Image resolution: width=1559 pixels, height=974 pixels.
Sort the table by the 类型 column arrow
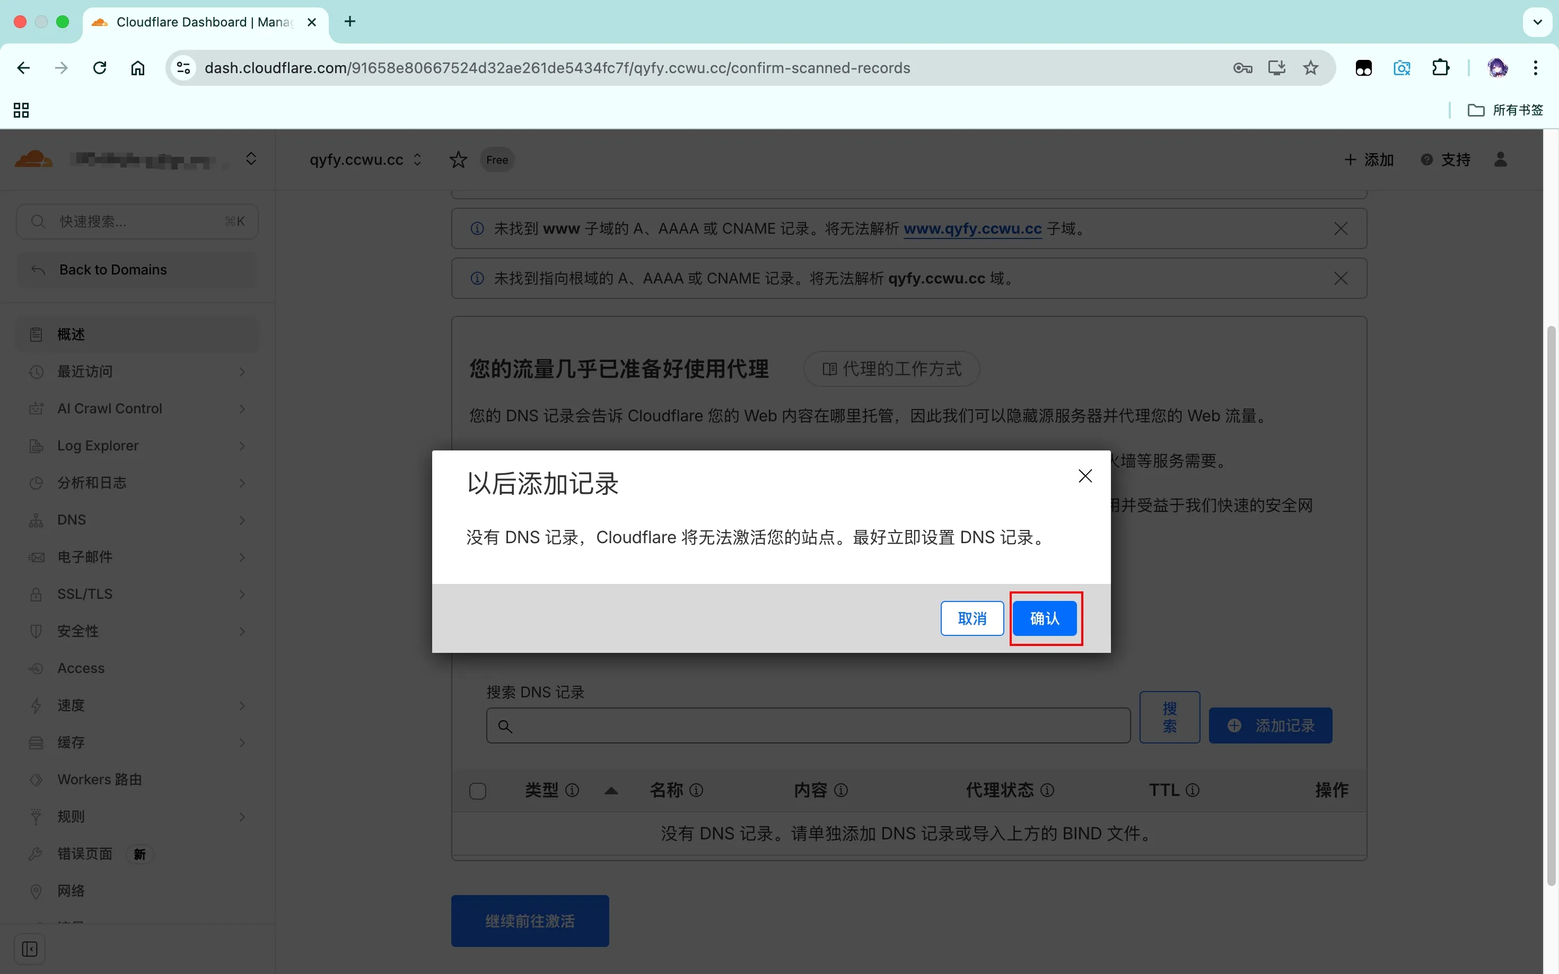[611, 791]
